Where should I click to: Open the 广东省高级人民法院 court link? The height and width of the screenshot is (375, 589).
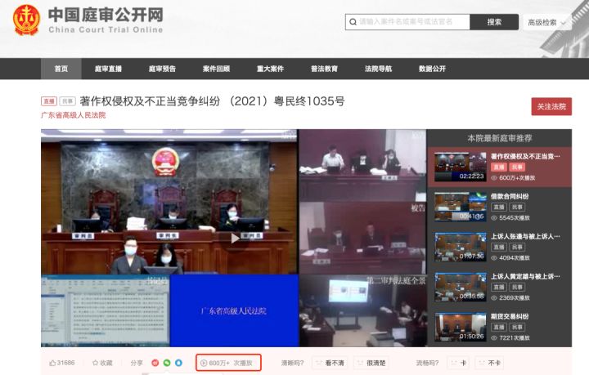[x=74, y=115]
